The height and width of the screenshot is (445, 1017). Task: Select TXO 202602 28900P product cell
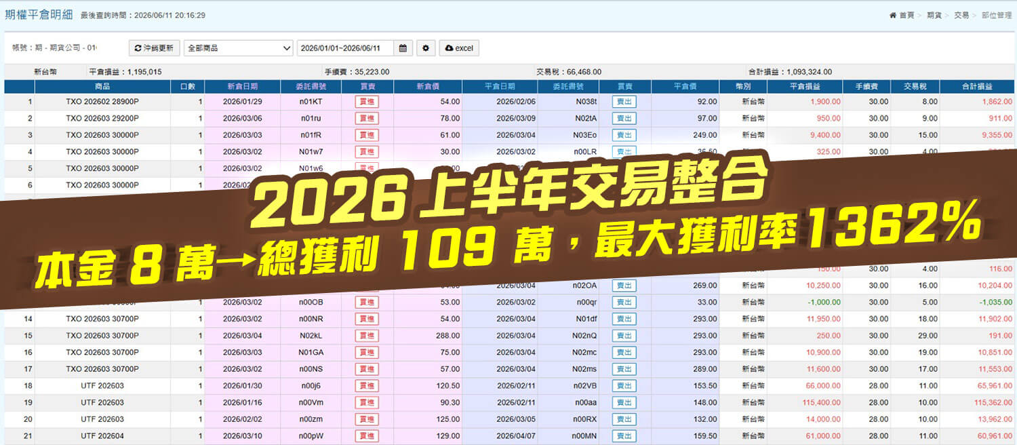click(x=102, y=102)
